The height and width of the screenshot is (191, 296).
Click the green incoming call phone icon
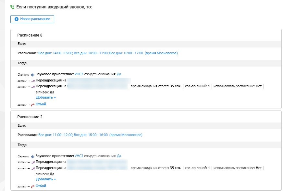[x=12, y=7]
